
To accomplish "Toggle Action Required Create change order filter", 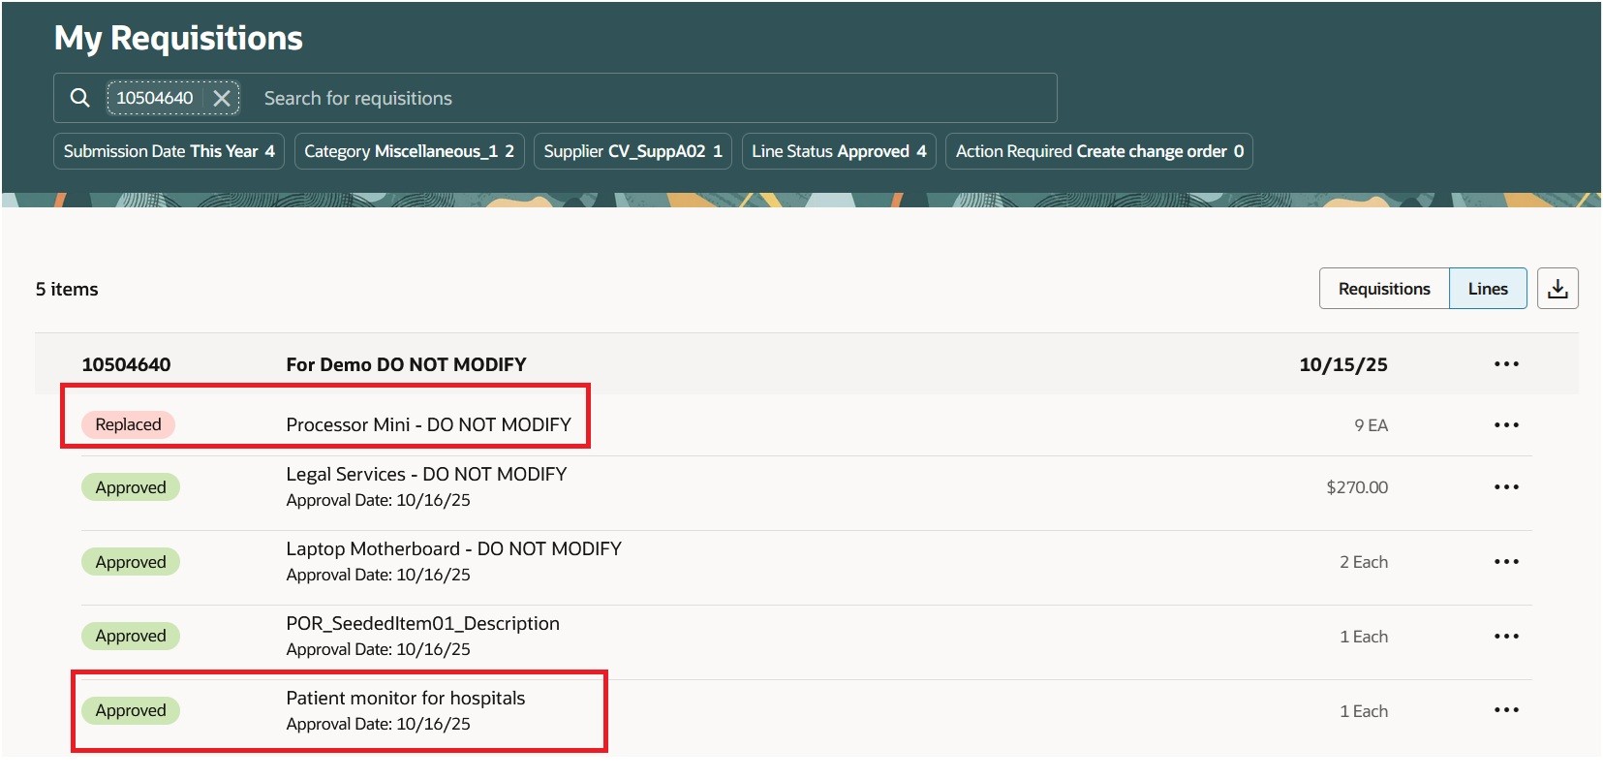I will point(1098,151).
